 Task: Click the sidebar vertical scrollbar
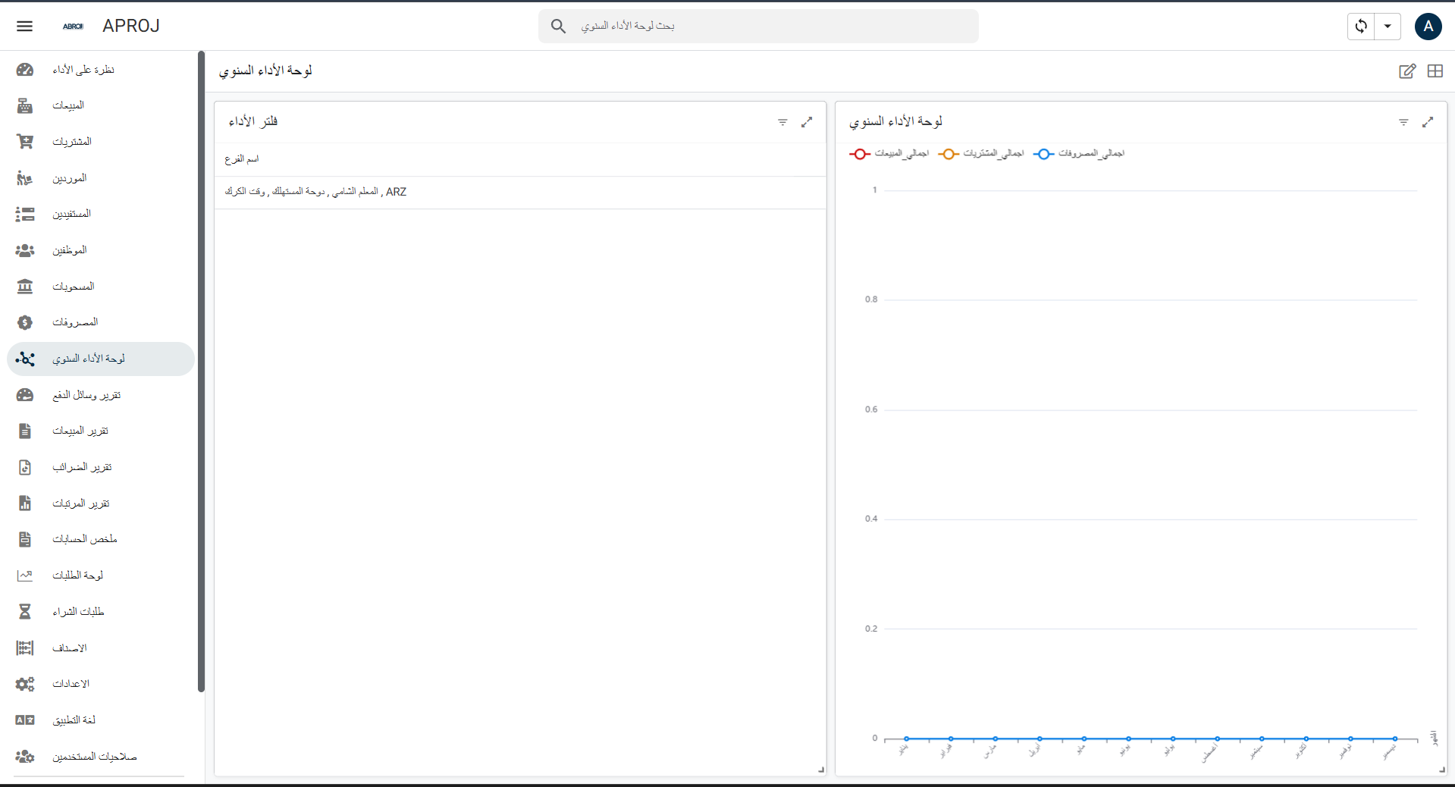tap(201, 372)
